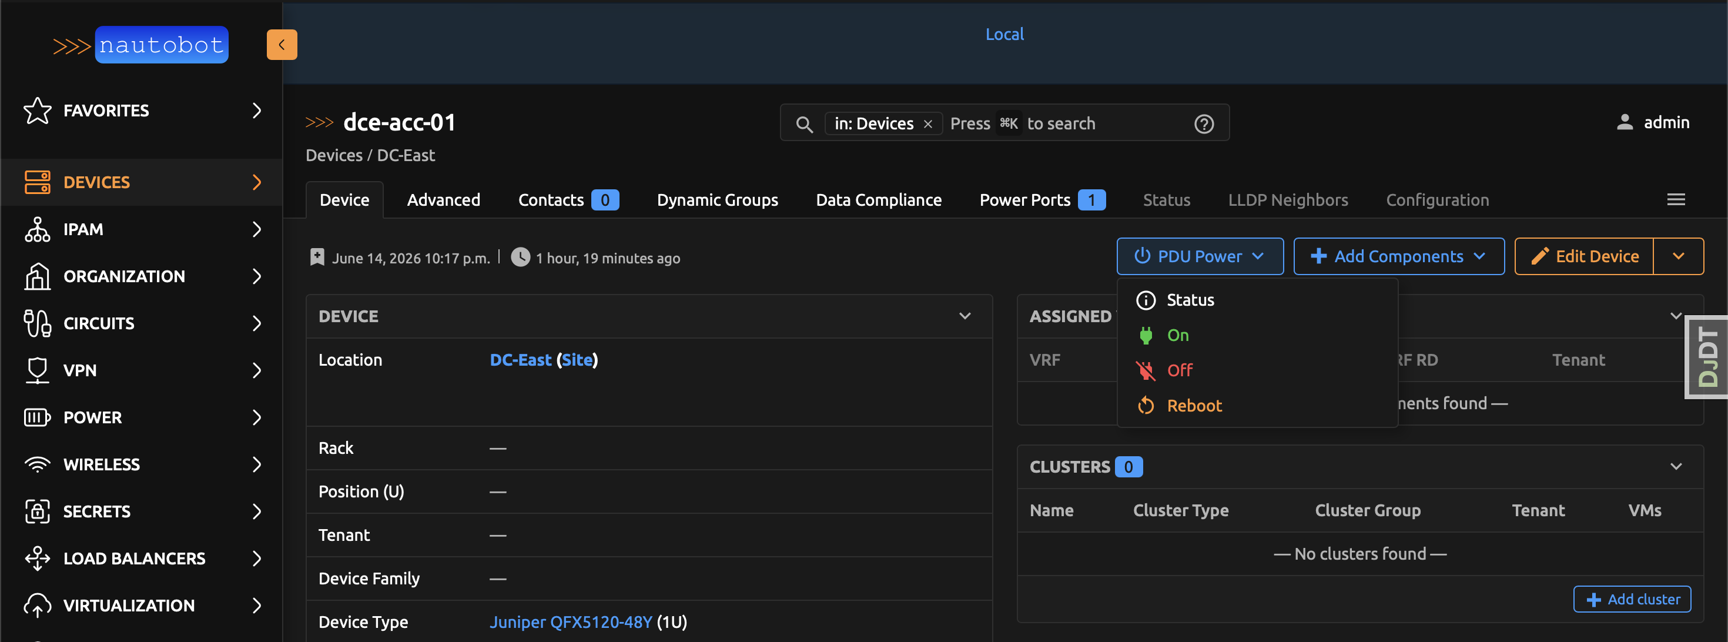Click the search magnifier icon
Screen dimensions: 1728x642
pos(804,124)
